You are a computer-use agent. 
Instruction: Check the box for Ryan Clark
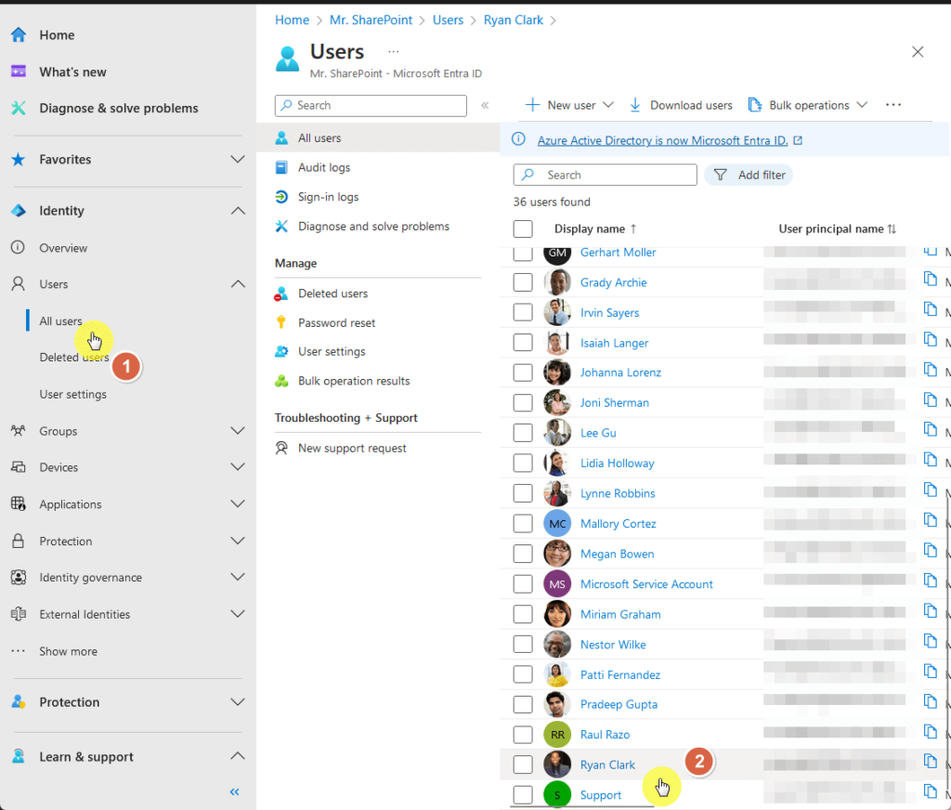tap(523, 764)
